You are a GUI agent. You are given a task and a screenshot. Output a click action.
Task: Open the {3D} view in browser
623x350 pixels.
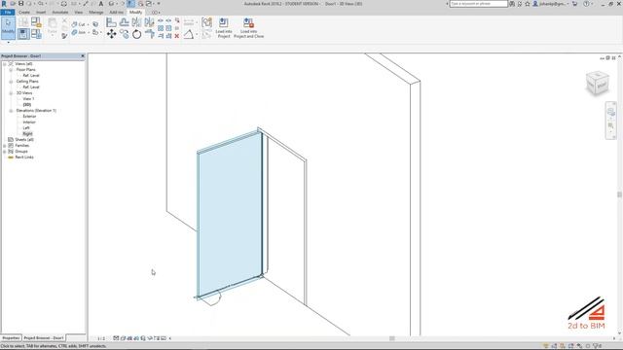click(27, 105)
